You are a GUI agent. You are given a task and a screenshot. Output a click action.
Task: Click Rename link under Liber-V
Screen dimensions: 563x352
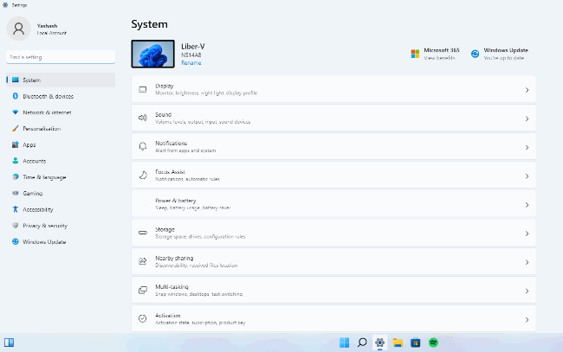pyautogui.click(x=191, y=63)
